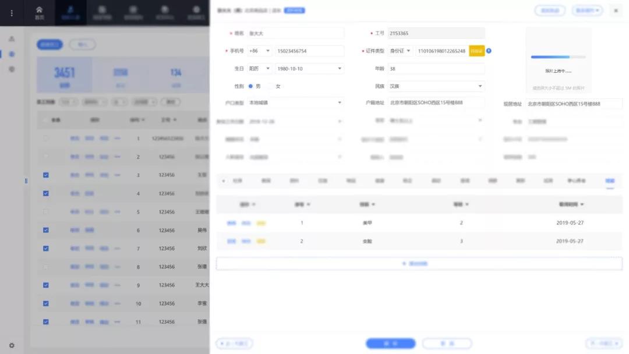Viewport: 629px width, 354px height.
Task: Open the 1980-10-10 birthday date dropdown
Action: tap(309, 69)
